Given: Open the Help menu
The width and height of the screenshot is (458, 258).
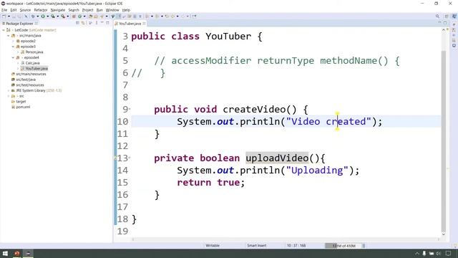Looking at the screenshot, I should click(126, 10).
